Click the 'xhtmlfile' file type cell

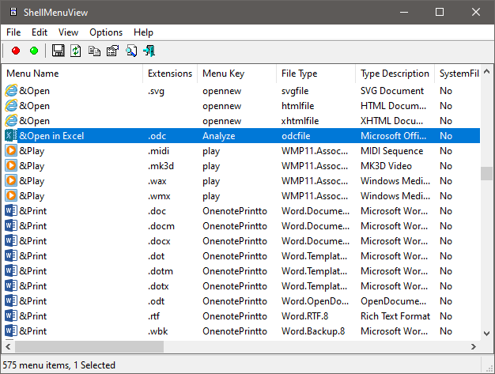click(x=300, y=121)
